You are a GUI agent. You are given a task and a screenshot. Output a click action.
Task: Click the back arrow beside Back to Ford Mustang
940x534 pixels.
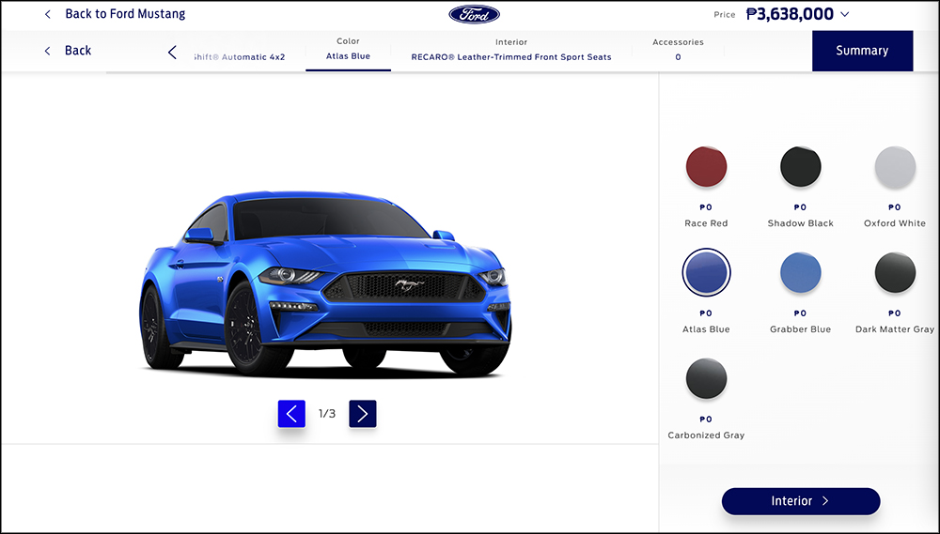point(47,14)
